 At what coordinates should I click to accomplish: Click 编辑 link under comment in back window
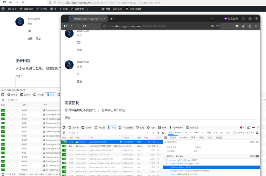click(x=30, y=38)
